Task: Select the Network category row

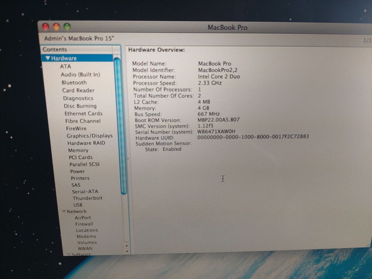Action: pos(77,211)
